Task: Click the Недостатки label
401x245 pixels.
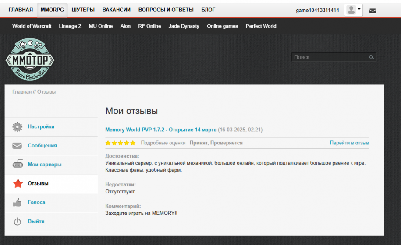Action: click(121, 185)
